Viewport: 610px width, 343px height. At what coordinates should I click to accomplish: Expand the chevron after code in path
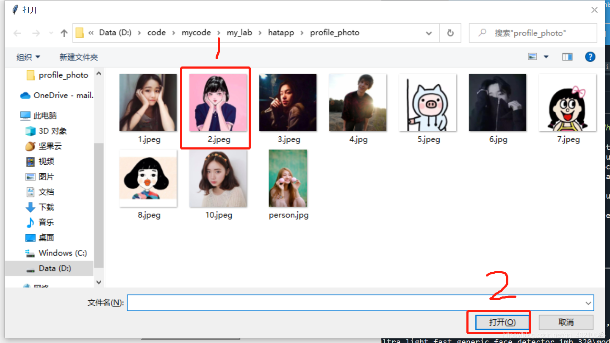[174, 33]
